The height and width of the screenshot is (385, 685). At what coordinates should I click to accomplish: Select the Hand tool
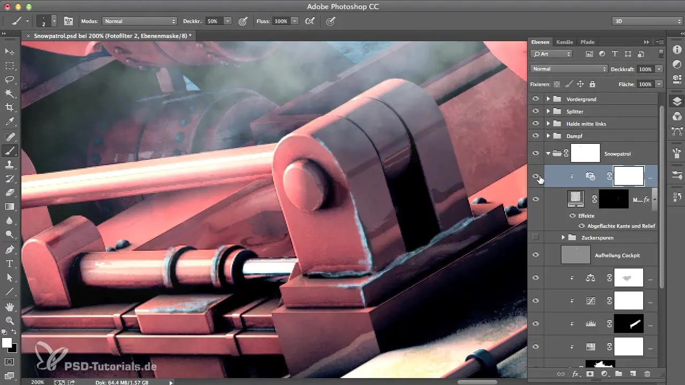[9, 307]
